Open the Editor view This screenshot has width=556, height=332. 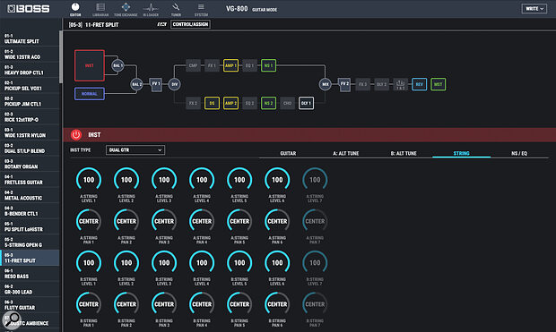coord(75,10)
